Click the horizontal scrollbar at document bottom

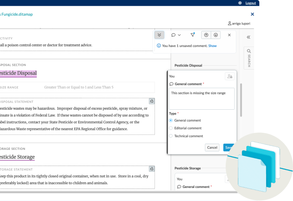119,192
